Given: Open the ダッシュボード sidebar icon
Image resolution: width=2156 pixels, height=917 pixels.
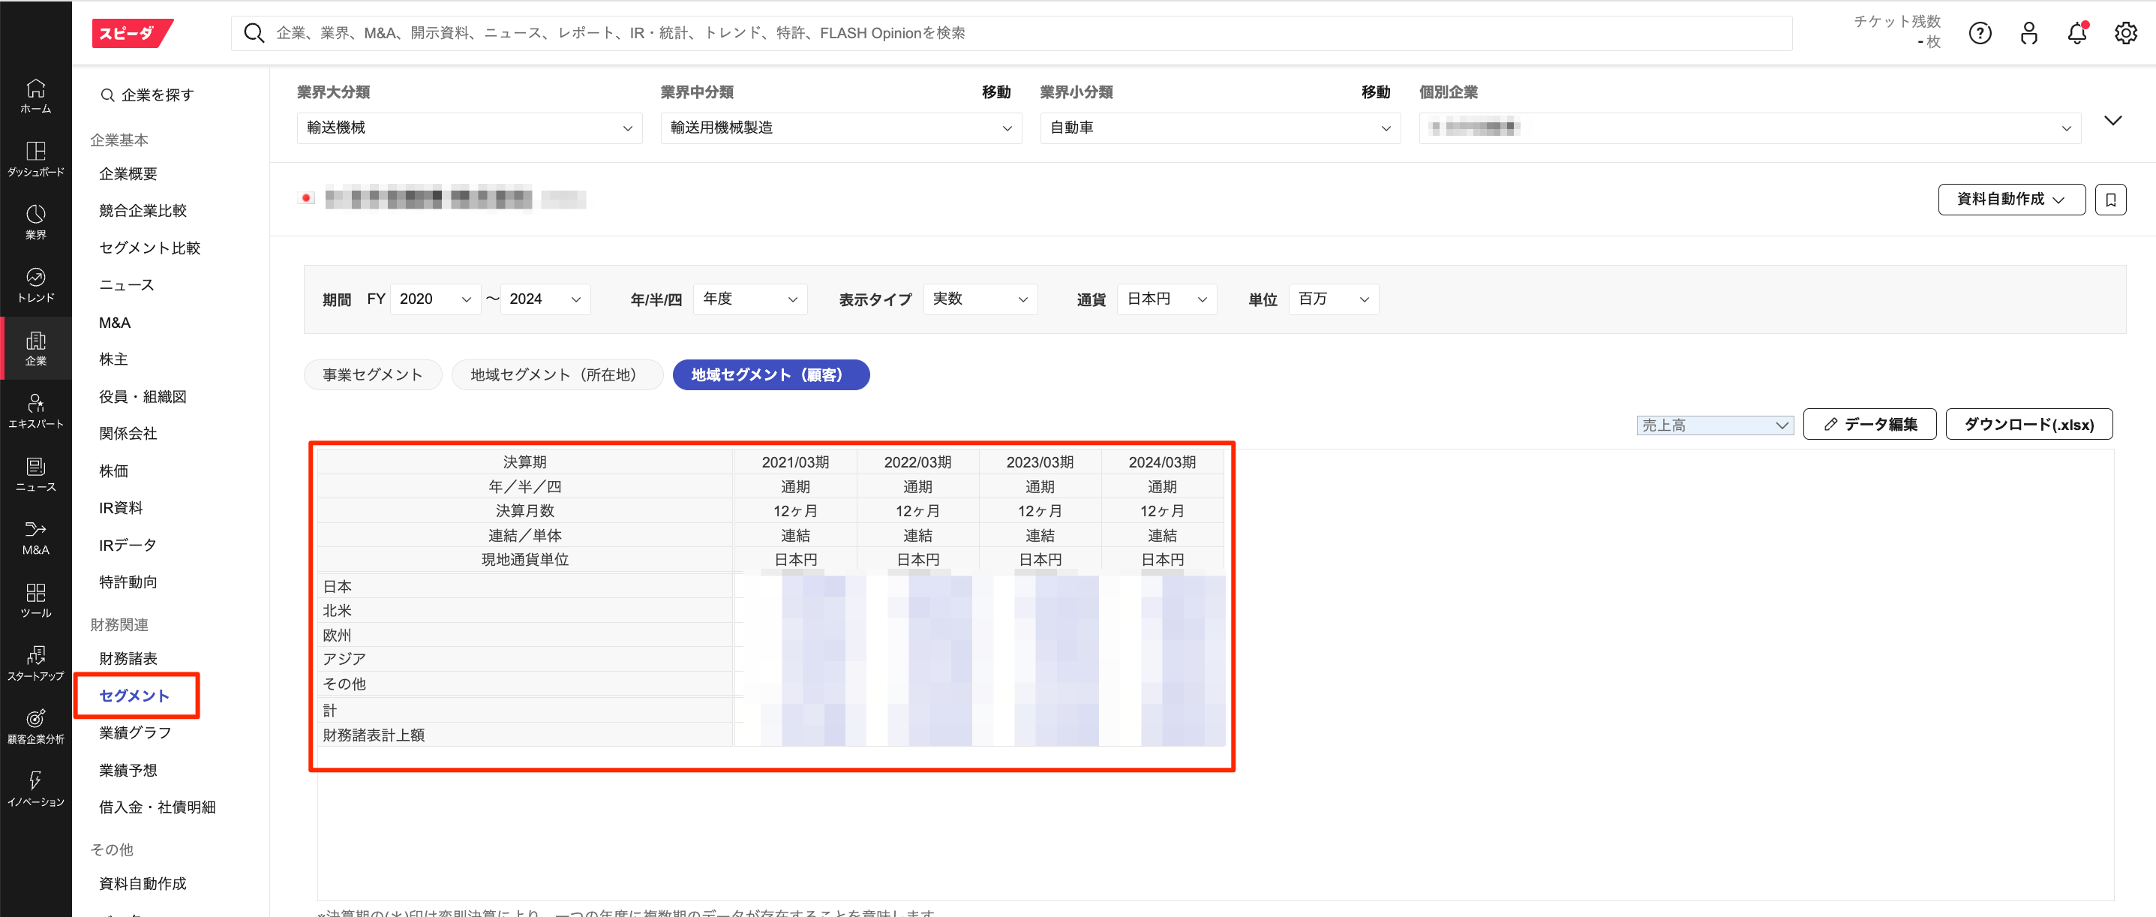Looking at the screenshot, I should (x=35, y=158).
